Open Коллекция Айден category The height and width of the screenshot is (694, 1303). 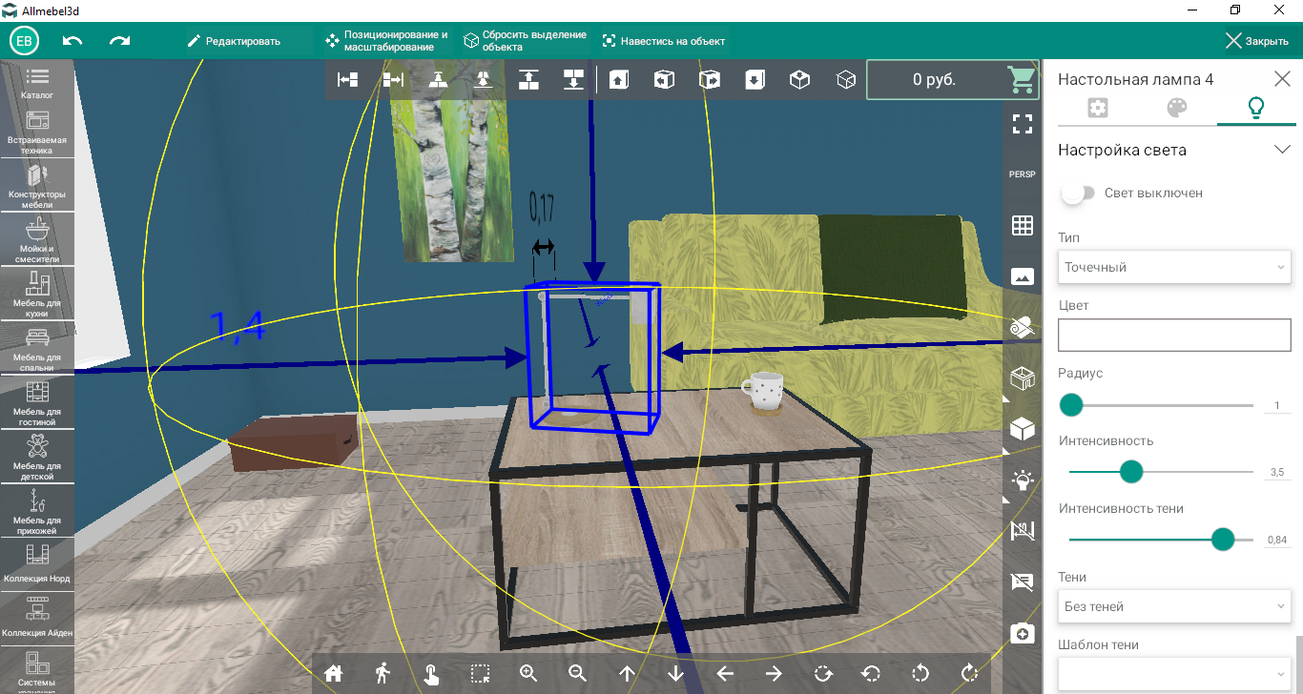[38, 618]
